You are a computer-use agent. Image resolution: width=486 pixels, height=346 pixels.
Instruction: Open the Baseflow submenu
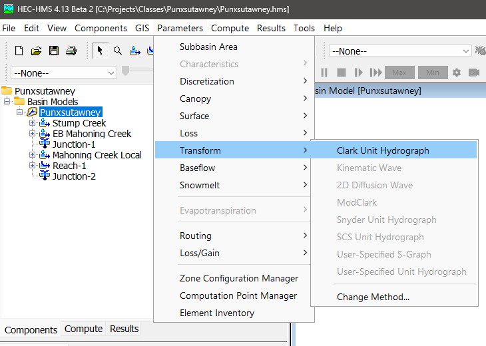[x=234, y=168]
